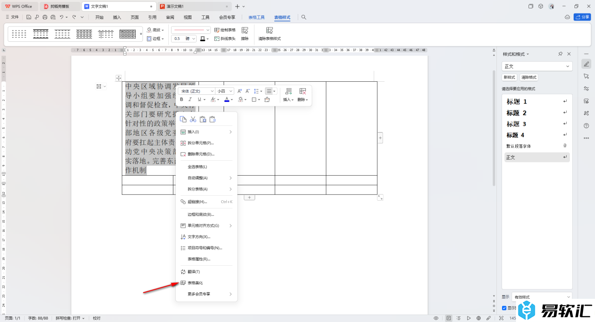Click the paste clipboard icon
595x322 pixels.
(x=203, y=119)
